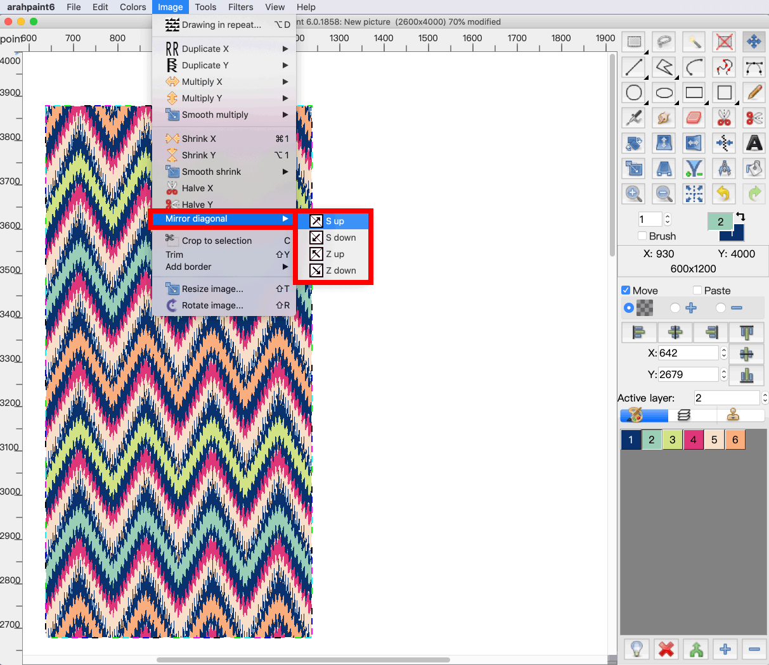
Task: Click the fit-to-window arrows icon
Action: (x=694, y=194)
